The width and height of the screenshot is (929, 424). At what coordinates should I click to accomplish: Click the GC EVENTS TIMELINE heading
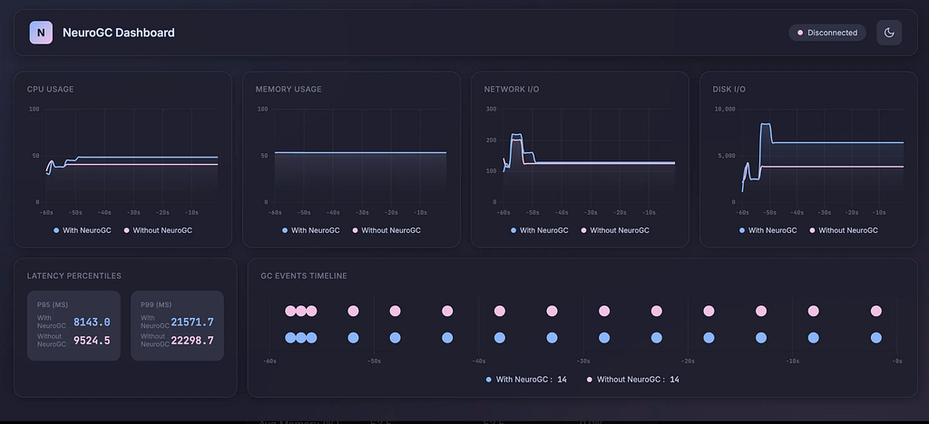point(304,275)
